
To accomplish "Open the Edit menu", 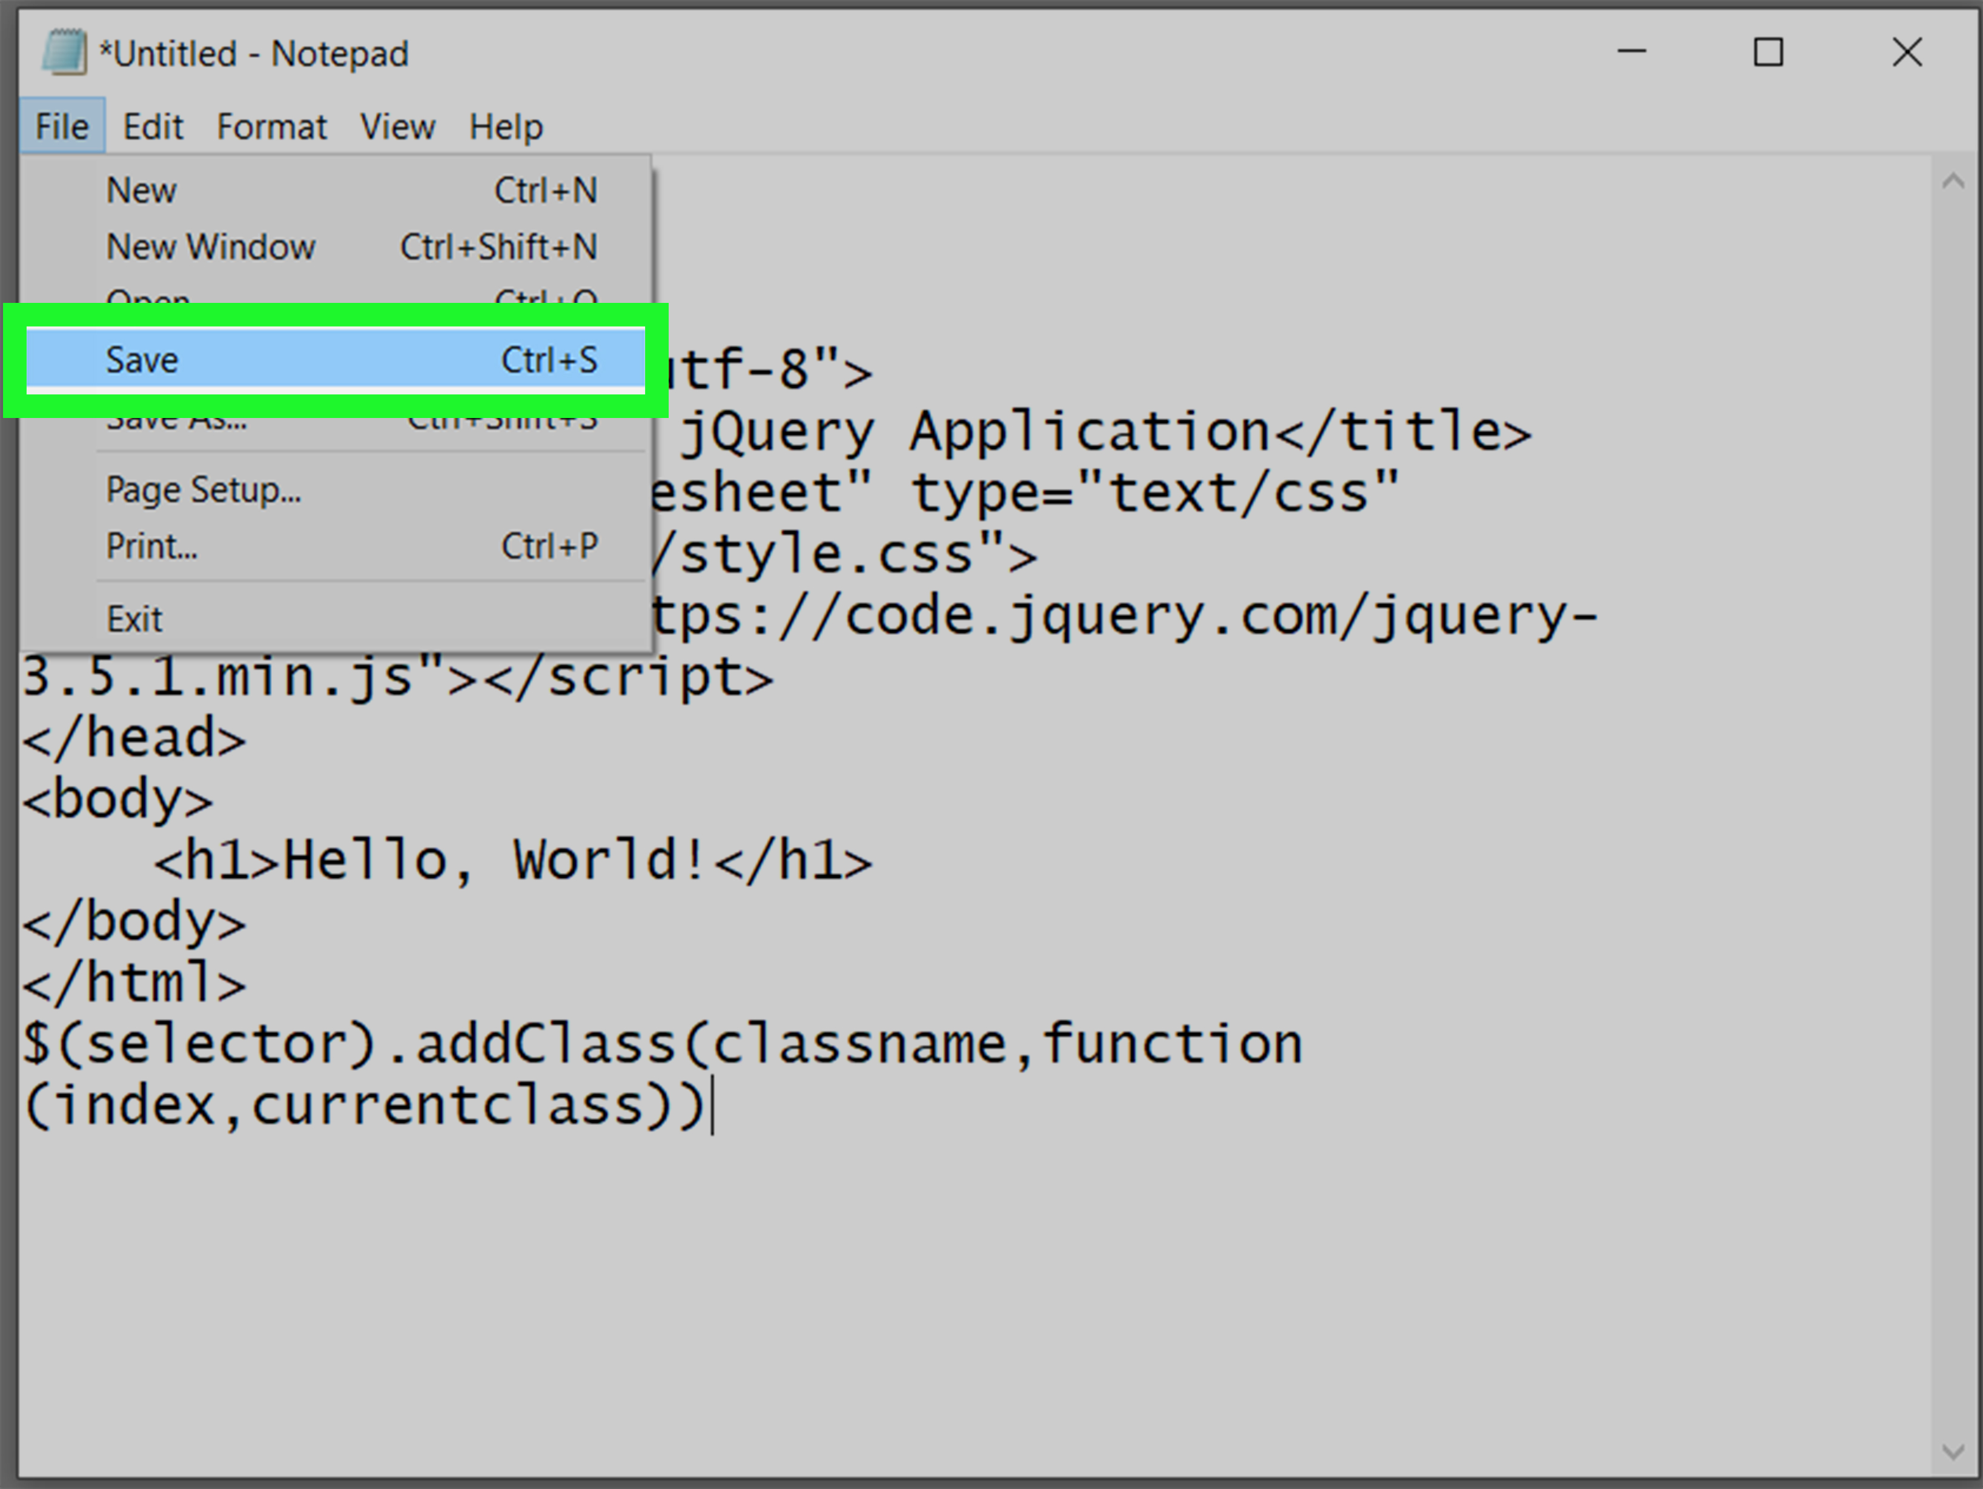I will click(153, 127).
